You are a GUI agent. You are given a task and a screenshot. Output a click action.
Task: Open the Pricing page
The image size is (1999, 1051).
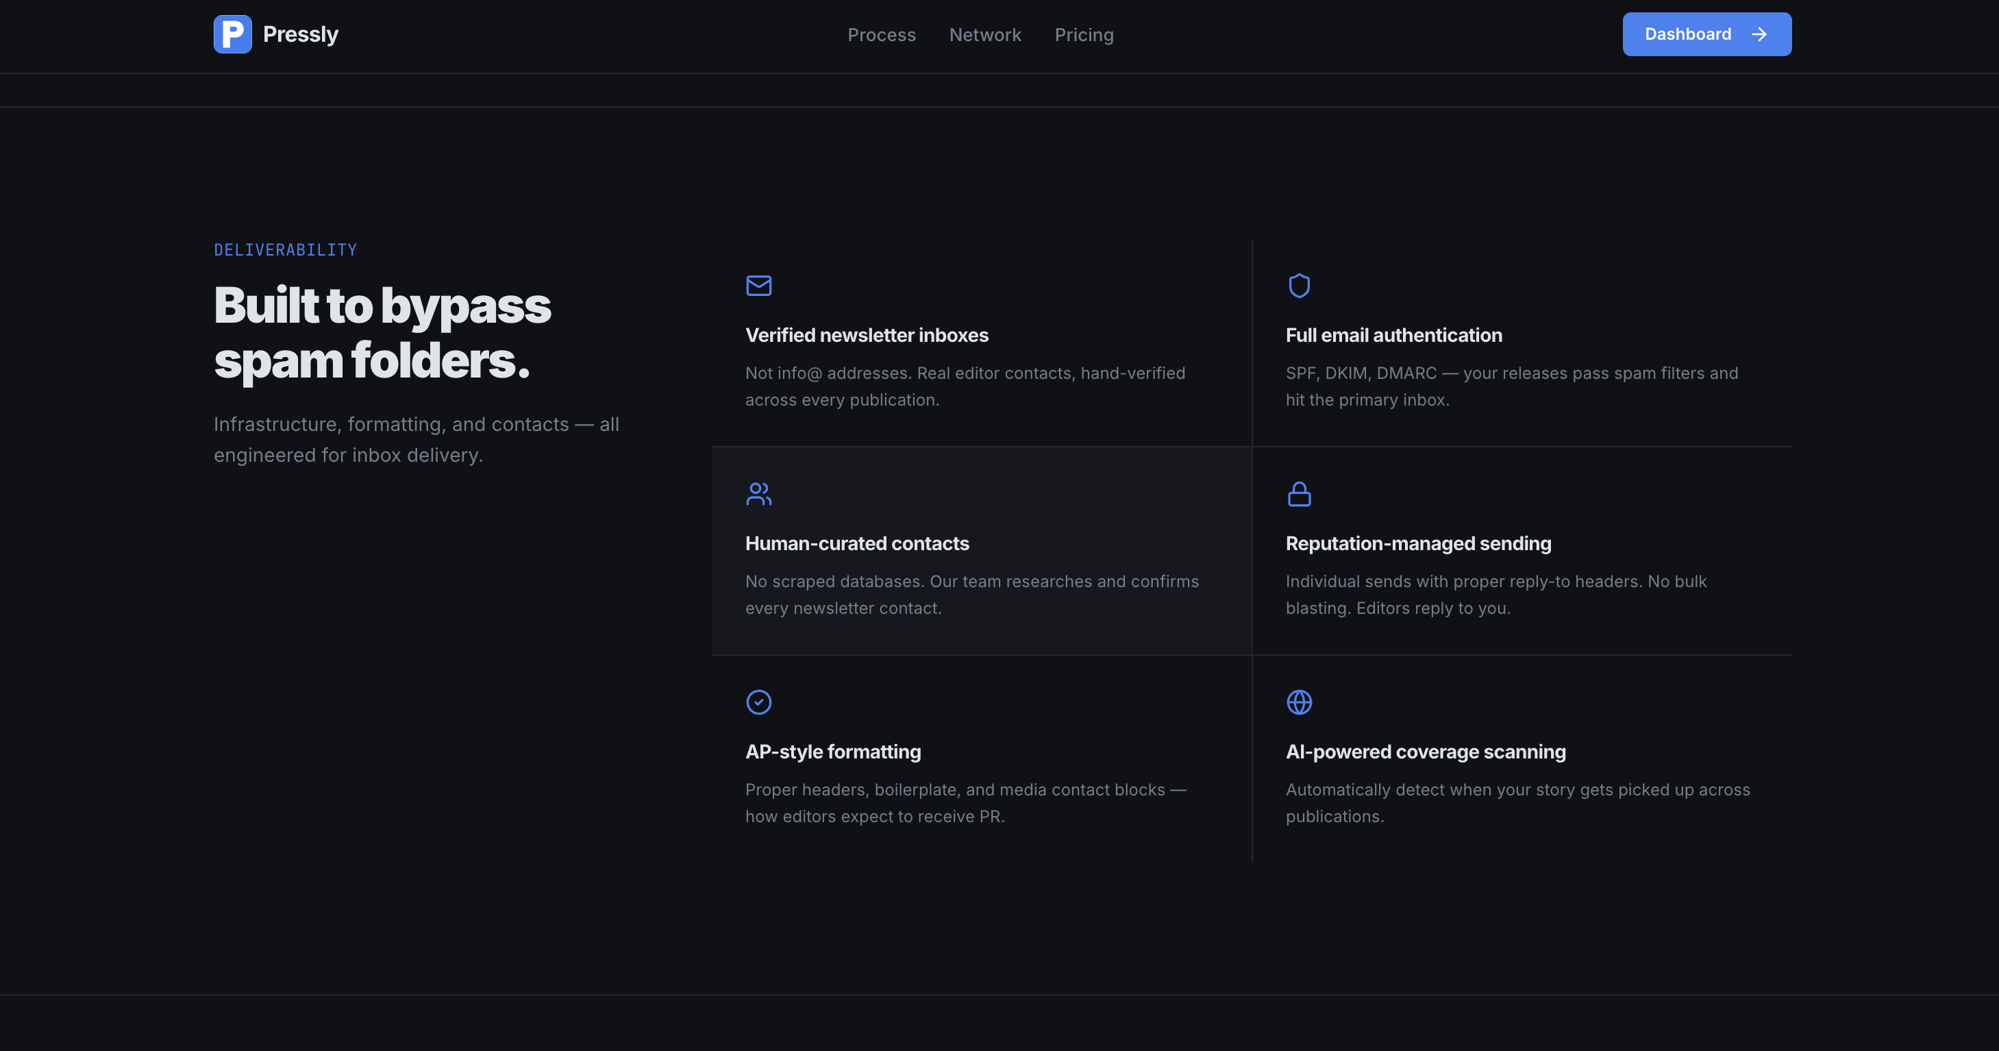click(x=1083, y=35)
